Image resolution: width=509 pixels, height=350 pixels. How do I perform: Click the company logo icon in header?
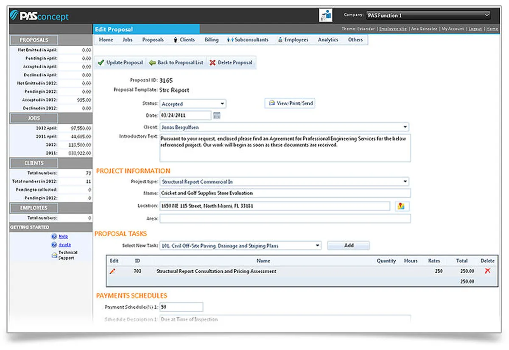[x=325, y=15]
